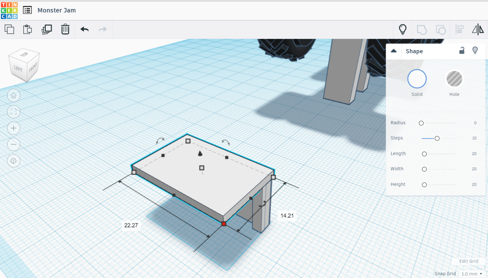Image resolution: width=488 pixels, height=278 pixels.
Task: Select the Hole shape option
Action: coord(454,79)
